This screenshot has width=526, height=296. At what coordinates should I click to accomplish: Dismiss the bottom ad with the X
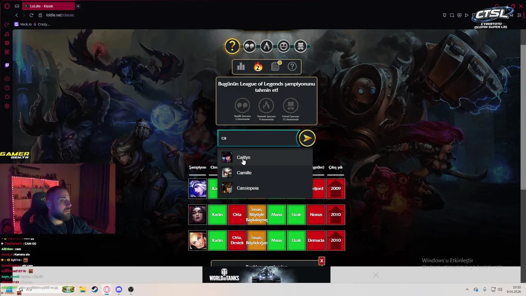click(376, 275)
